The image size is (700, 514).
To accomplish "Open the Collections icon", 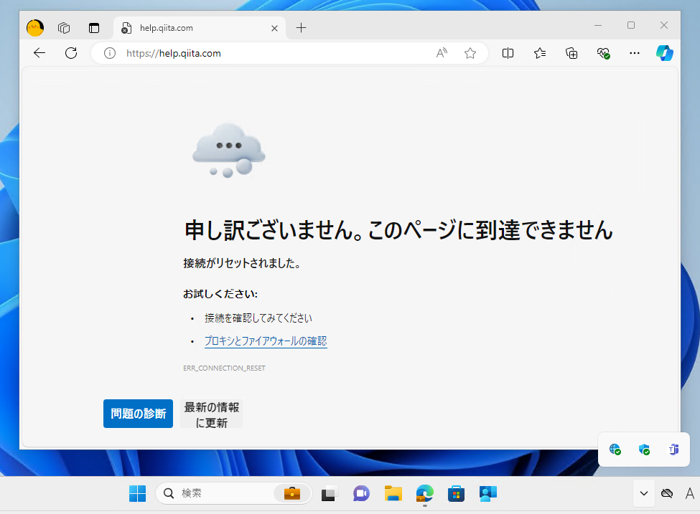I will tap(571, 53).
